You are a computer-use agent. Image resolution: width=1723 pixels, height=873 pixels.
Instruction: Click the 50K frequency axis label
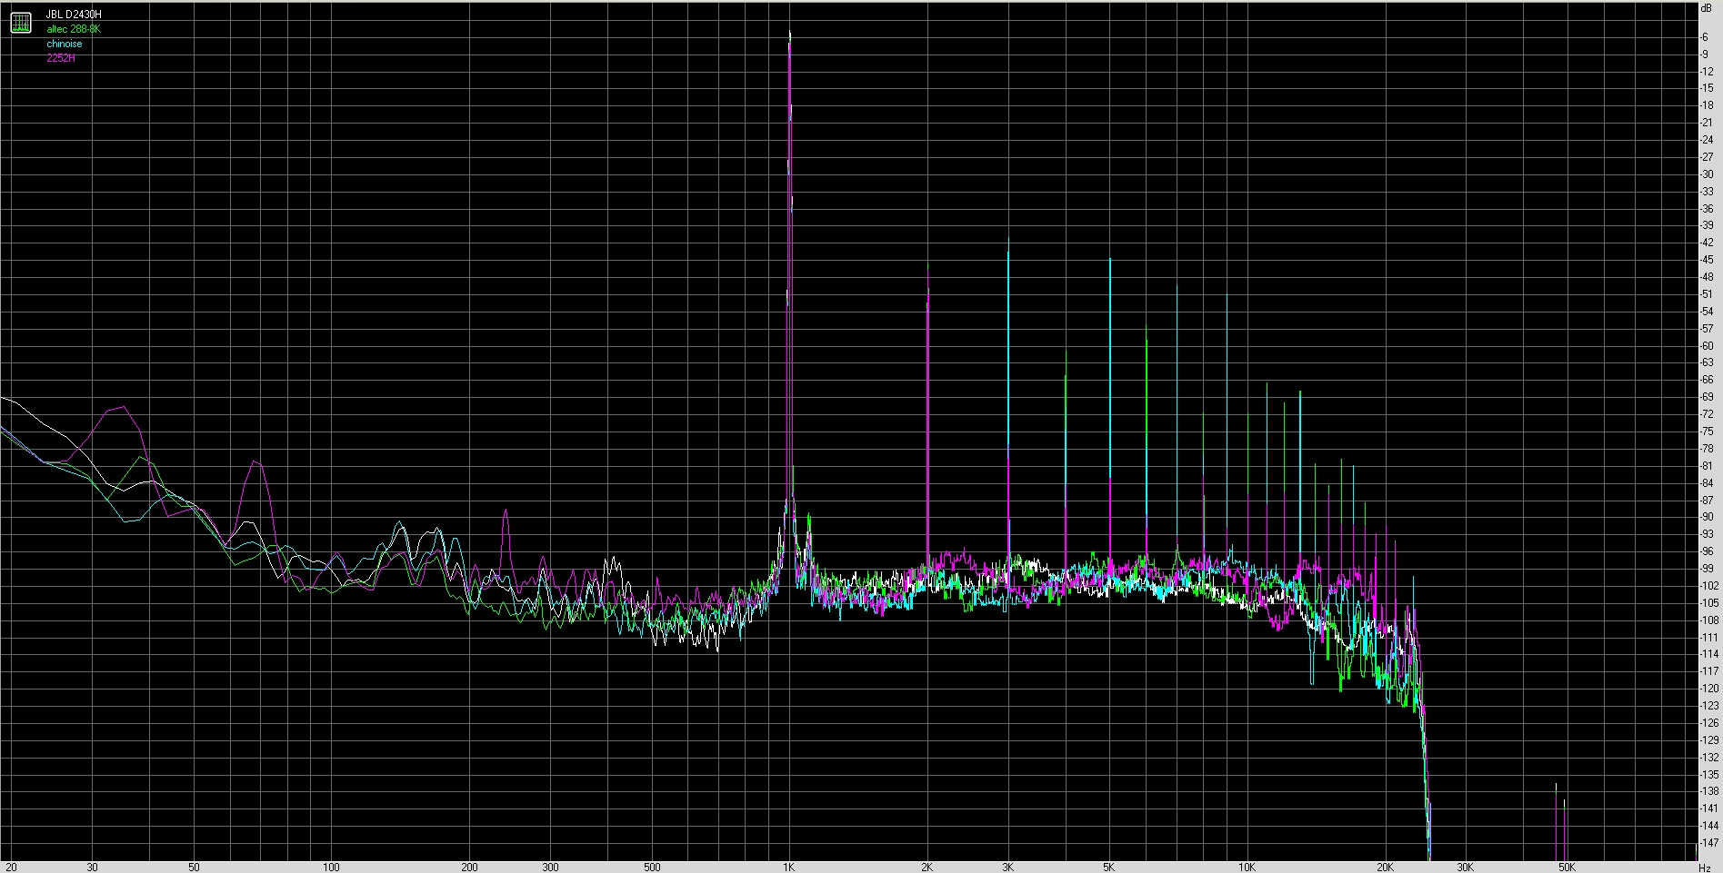pos(1567,868)
